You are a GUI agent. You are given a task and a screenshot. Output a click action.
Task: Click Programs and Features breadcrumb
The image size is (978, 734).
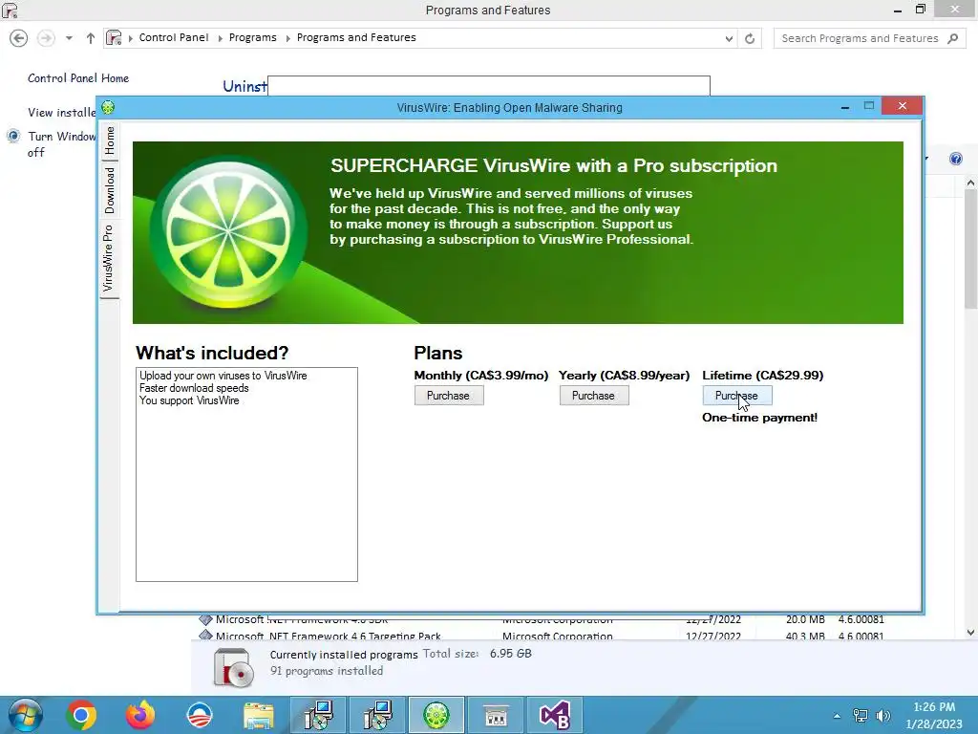[x=356, y=37]
